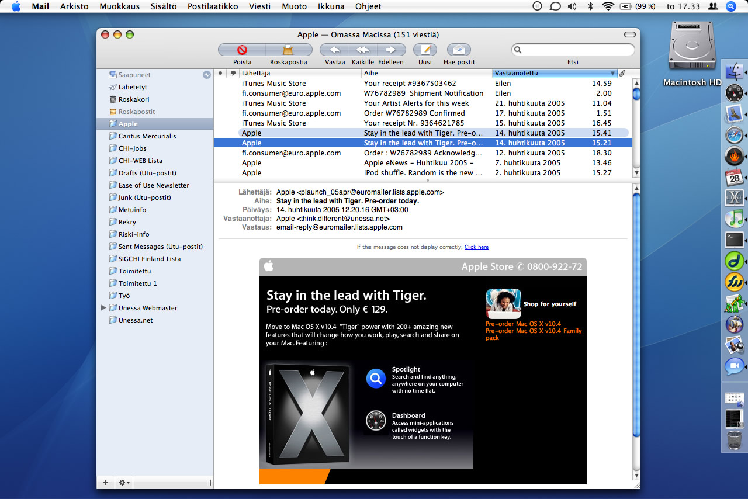Open Finder from the Dock
Image resolution: width=748 pixels, height=499 pixels.
pos(734,71)
